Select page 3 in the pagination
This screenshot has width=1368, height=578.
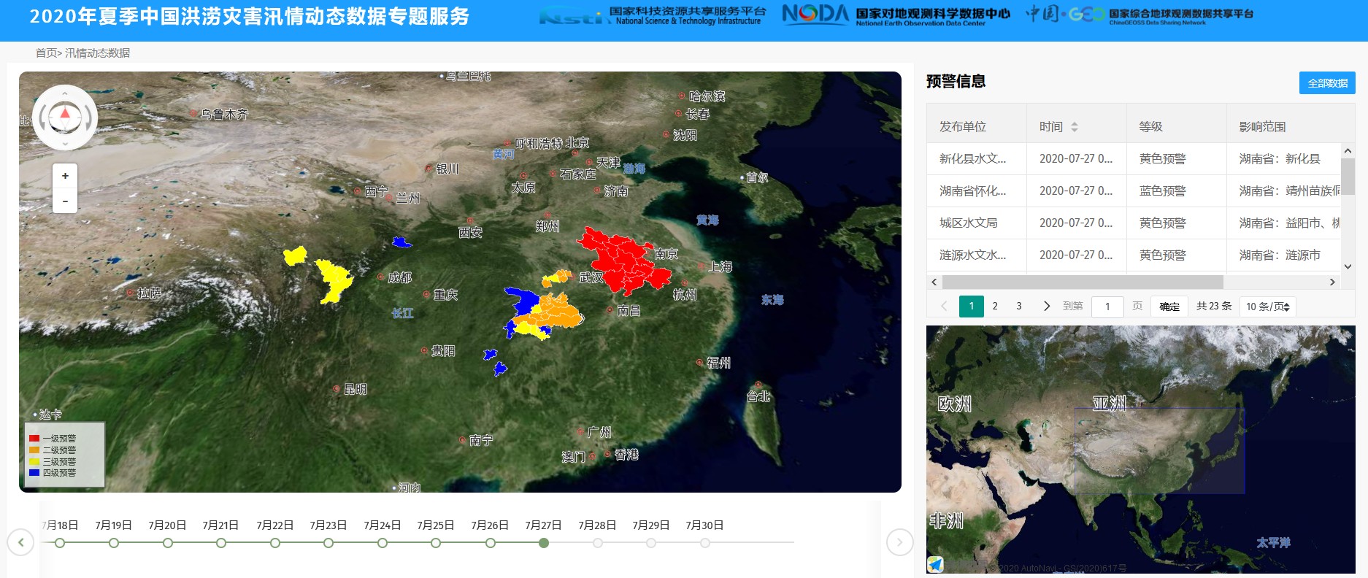pyautogui.click(x=1019, y=307)
